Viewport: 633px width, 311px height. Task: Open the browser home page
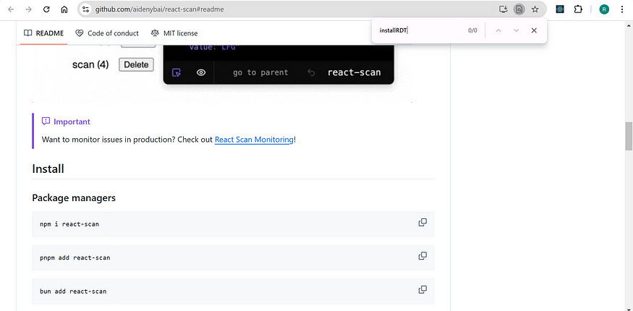pyautogui.click(x=64, y=9)
